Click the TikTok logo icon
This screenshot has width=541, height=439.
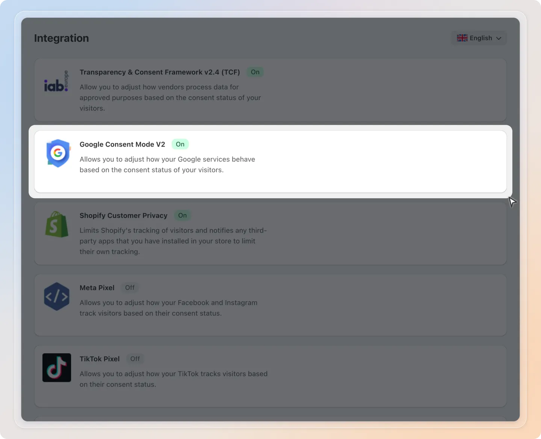(x=57, y=368)
